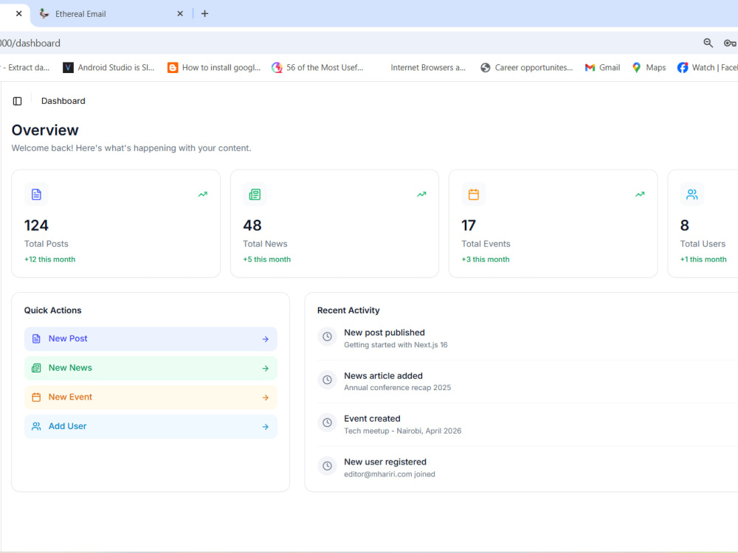Click Event created activity title
The image size is (738, 553).
point(372,419)
